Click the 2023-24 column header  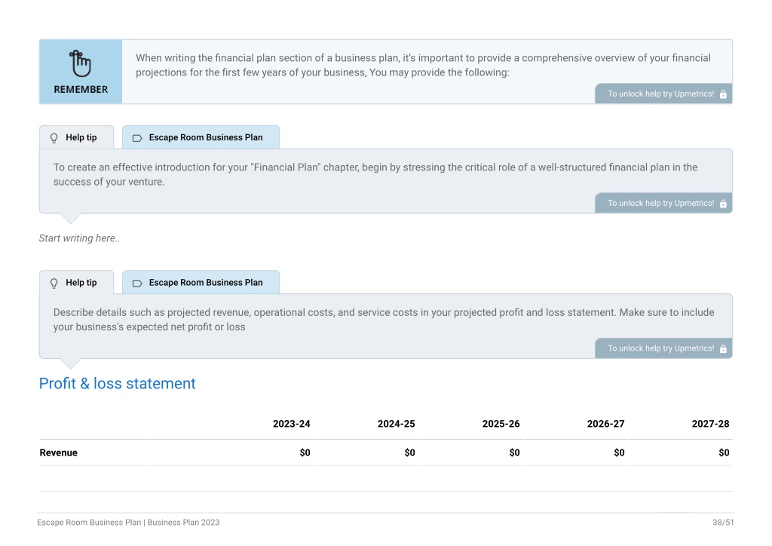tap(292, 424)
